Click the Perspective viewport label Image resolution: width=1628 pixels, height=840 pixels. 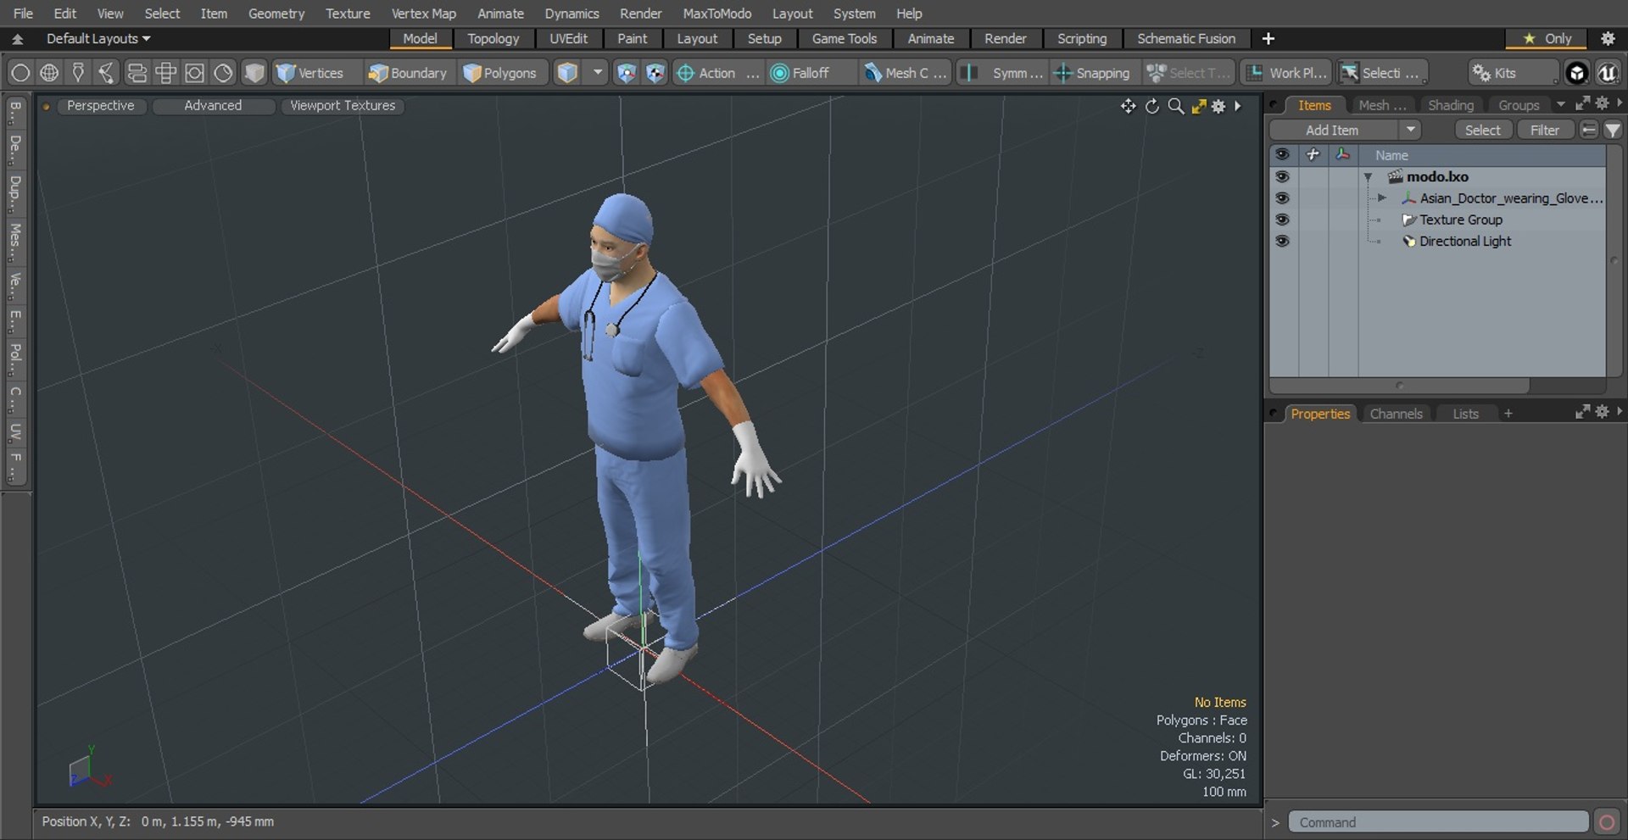100,106
